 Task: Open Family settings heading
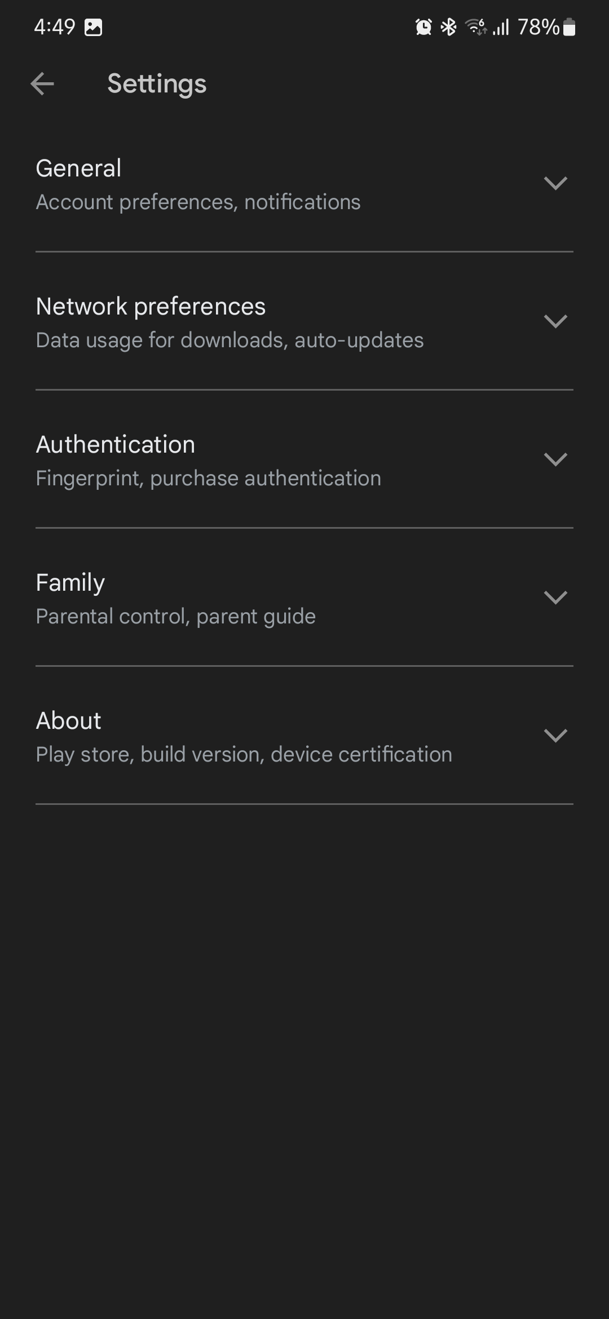click(70, 582)
